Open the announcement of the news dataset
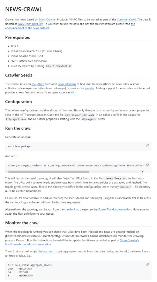The image size is (157, 282). [70, 26]
